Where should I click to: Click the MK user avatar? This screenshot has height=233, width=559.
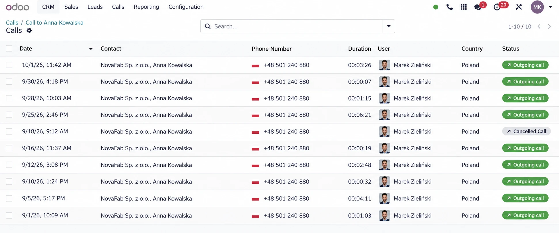537,7
